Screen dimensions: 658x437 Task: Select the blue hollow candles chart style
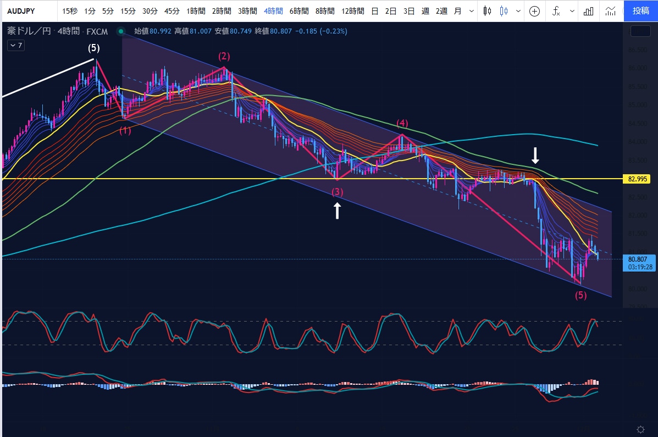504,11
